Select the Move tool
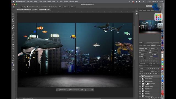Viewport: 176px width, 99px height. click(13, 12)
